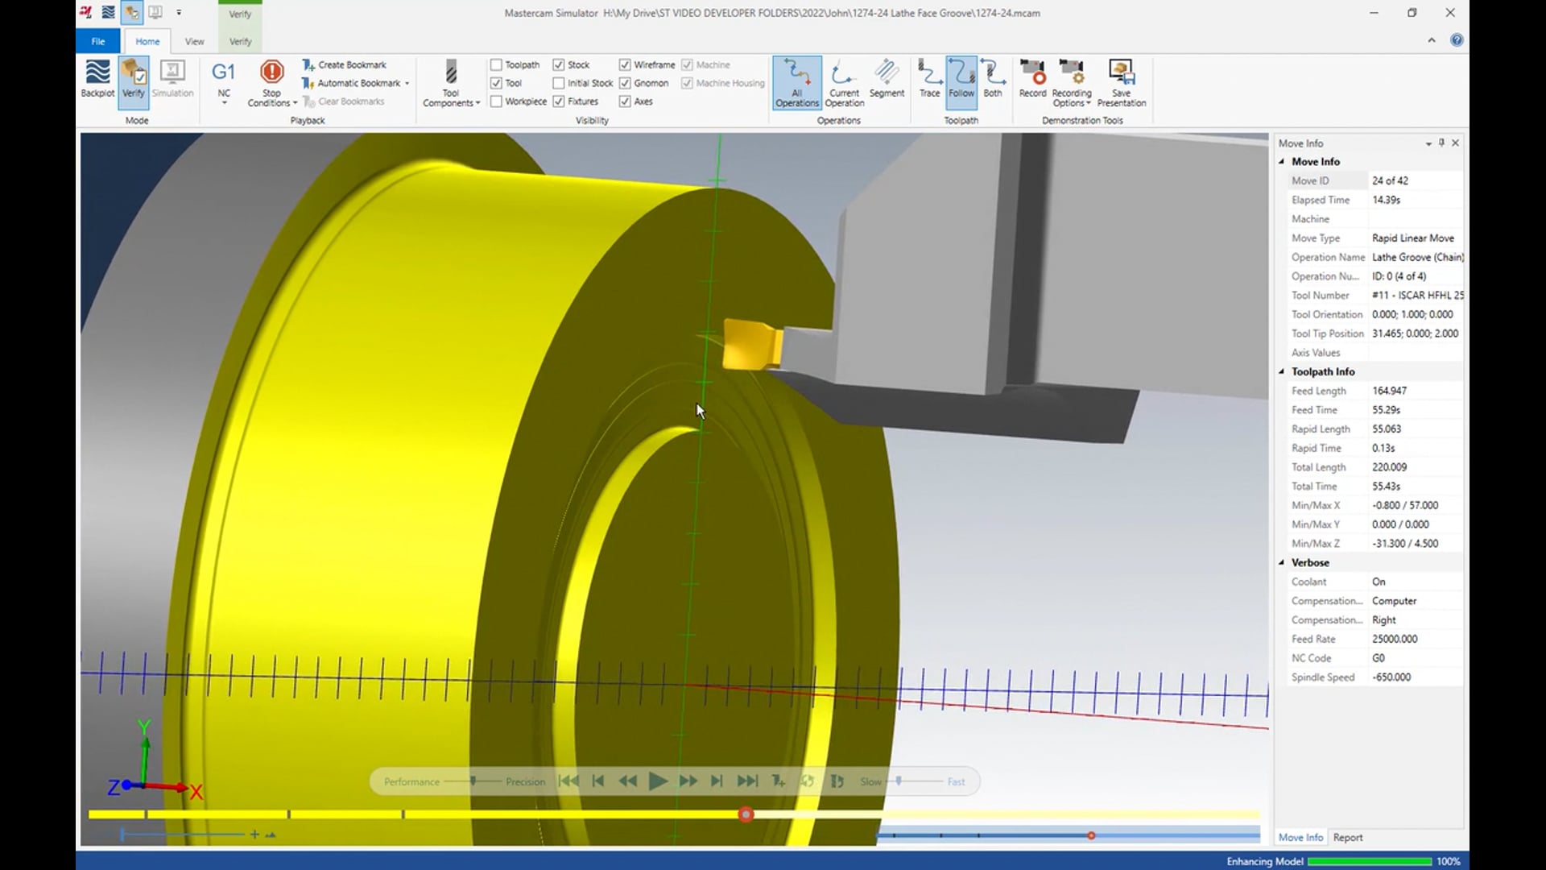Enable Workpiece visibility checkbox

click(496, 101)
